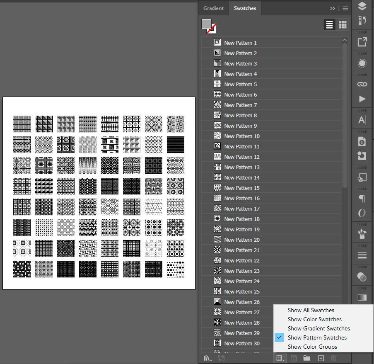Viewport: 374px width, 364px height.
Task: Collapse the panel group with the chevrons
Action: click(x=332, y=8)
